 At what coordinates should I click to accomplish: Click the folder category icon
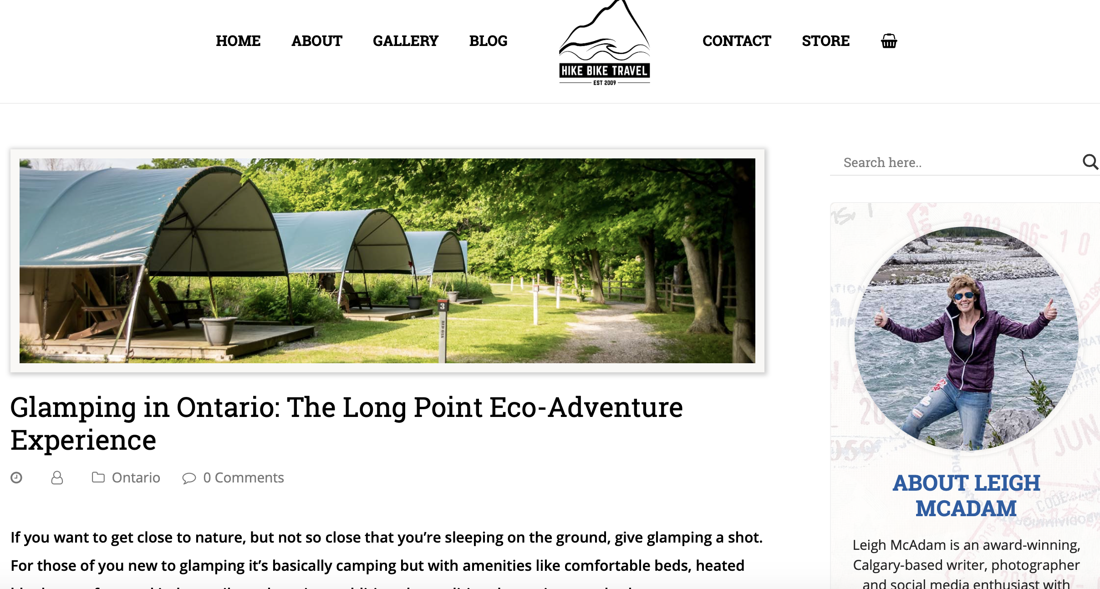coord(98,477)
